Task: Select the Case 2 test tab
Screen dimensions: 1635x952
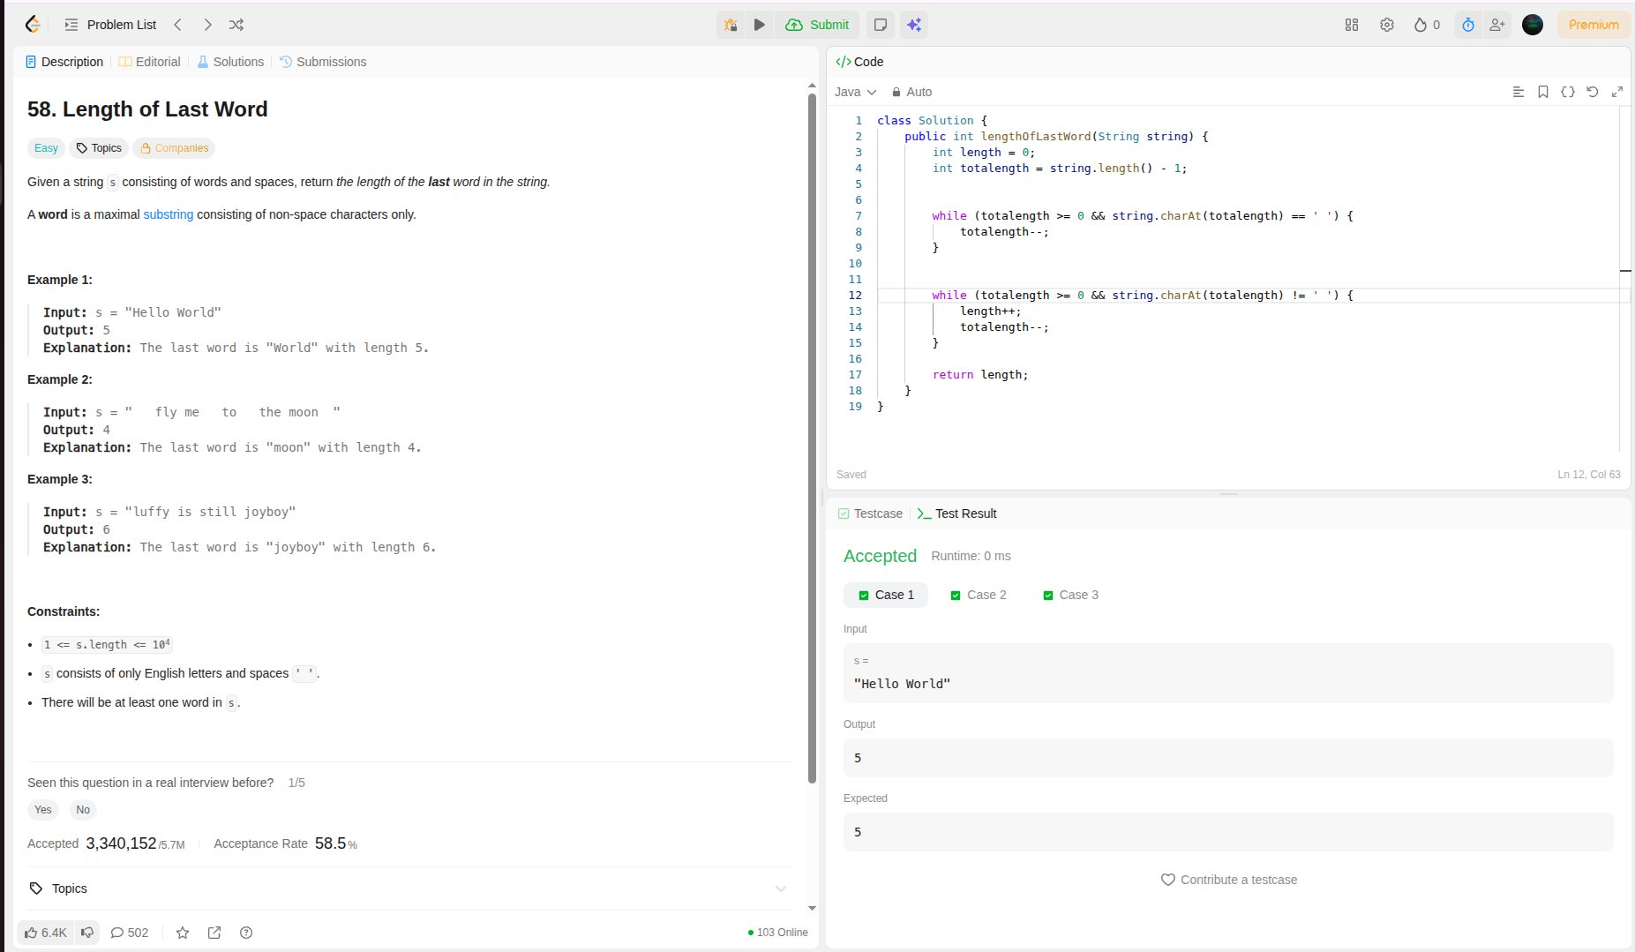Action: pos(978,595)
